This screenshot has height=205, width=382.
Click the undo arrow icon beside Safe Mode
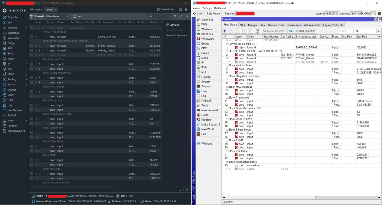click(194, 13)
